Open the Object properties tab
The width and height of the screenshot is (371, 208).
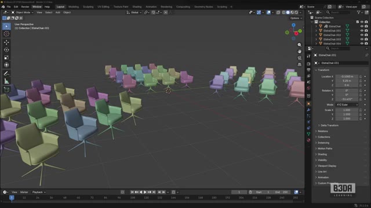pyautogui.click(x=308, y=104)
